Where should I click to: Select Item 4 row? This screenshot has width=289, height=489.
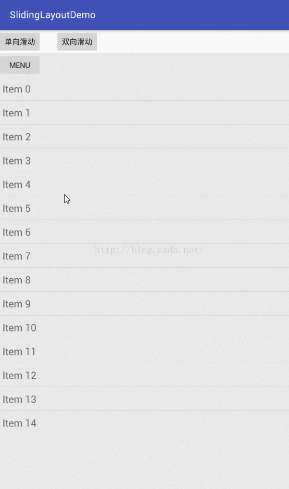pos(144,184)
